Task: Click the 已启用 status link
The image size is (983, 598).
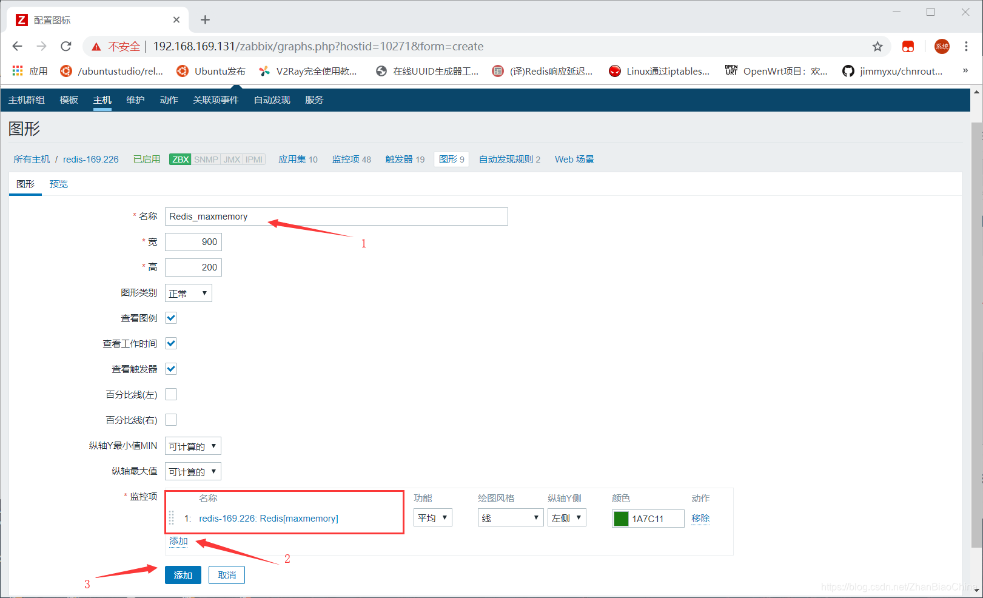Action: point(147,160)
